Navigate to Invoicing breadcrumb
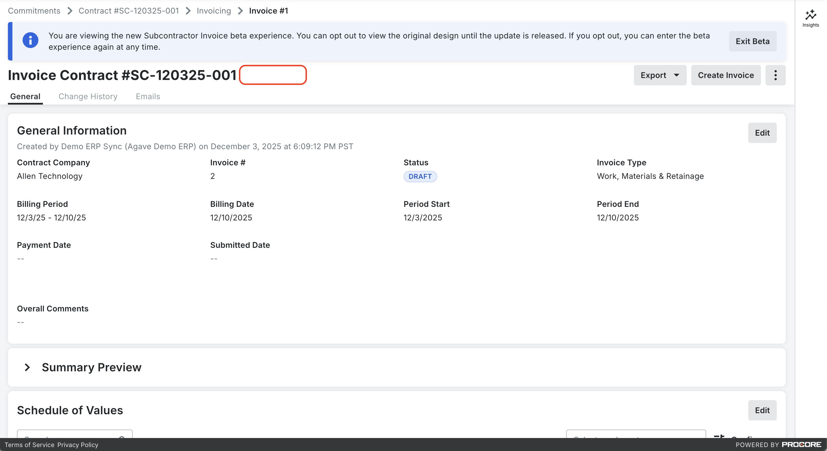827x451 pixels. tap(214, 11)
